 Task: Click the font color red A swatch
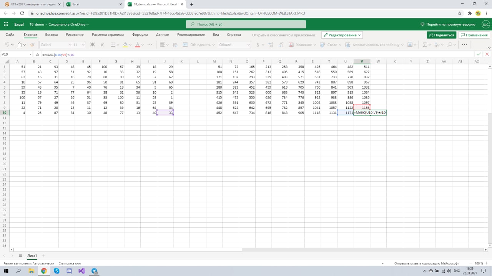pos(137,44)
